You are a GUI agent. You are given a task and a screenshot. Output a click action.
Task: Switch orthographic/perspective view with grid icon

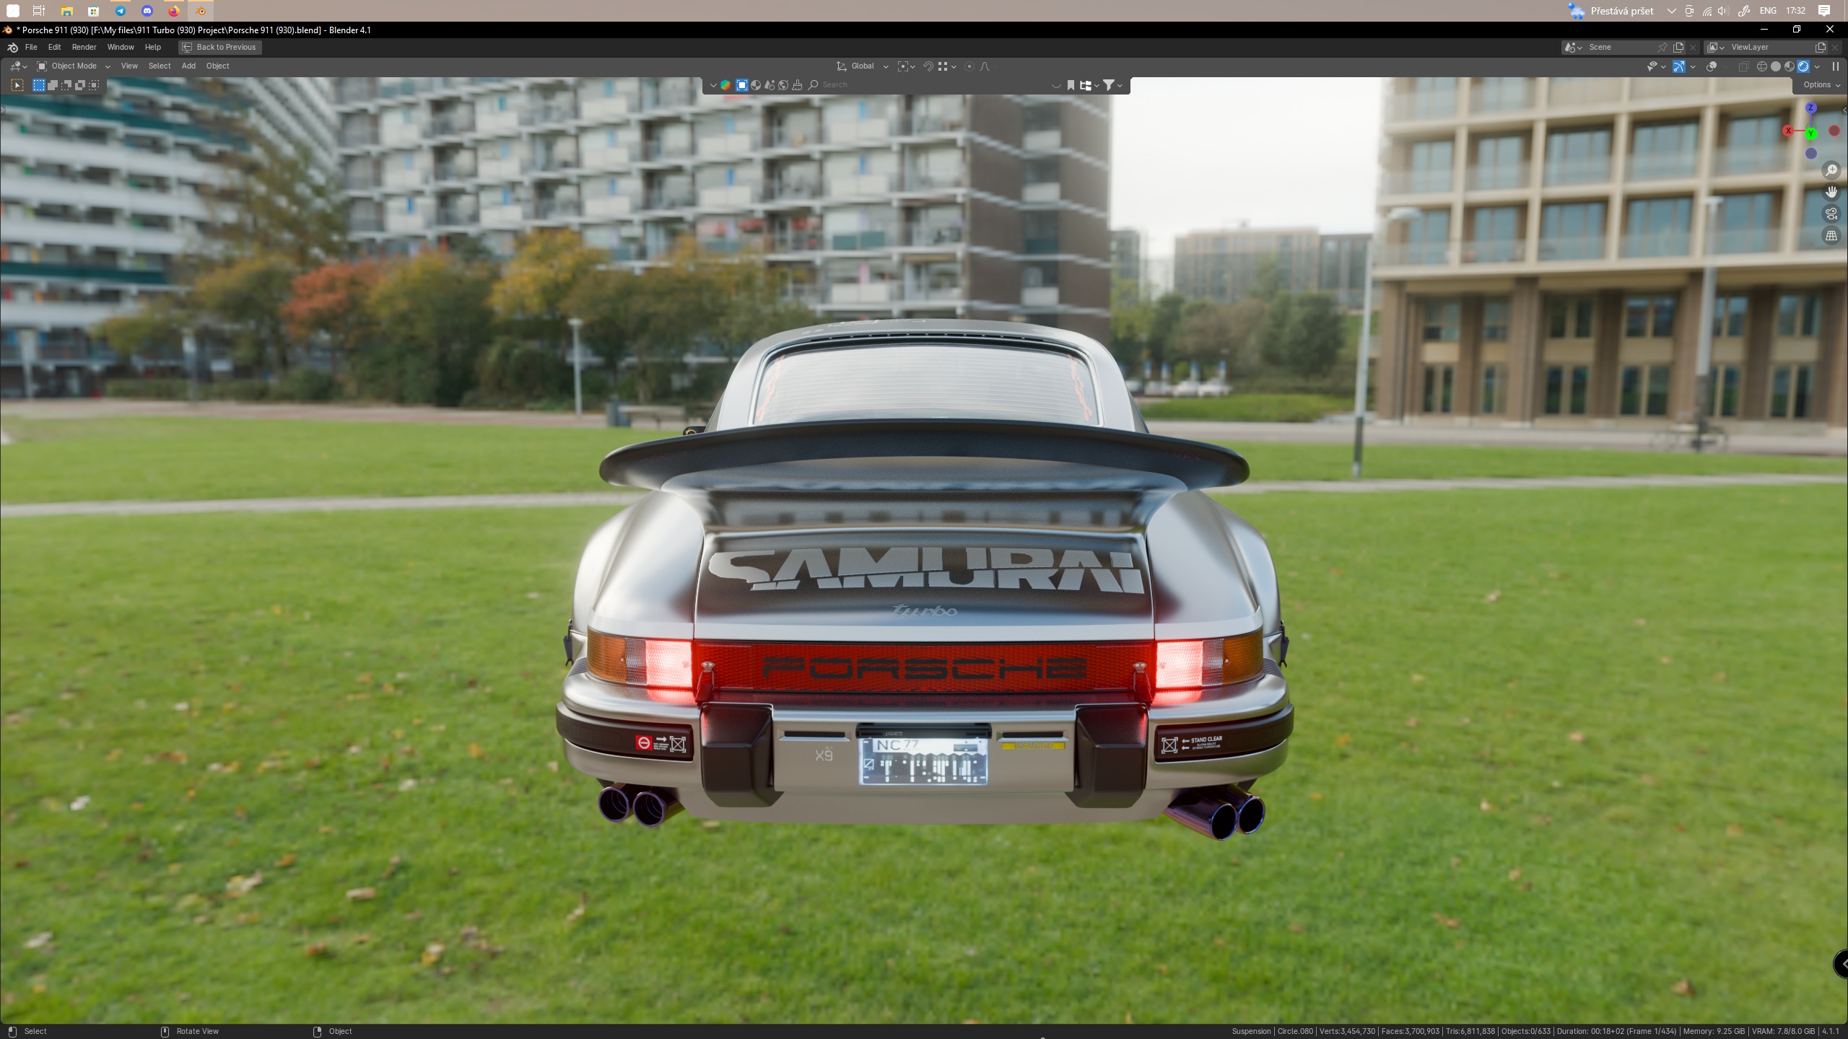1831,235
